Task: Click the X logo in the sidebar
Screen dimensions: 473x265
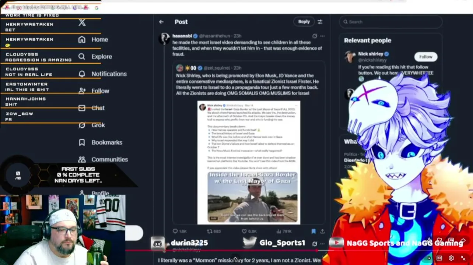Action: tap(82, 22)
